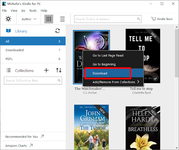Image resolution: width=179 pixels, height=150 pixels.
Task: Click magnifier icon in collection search
Action: (59, 80)
